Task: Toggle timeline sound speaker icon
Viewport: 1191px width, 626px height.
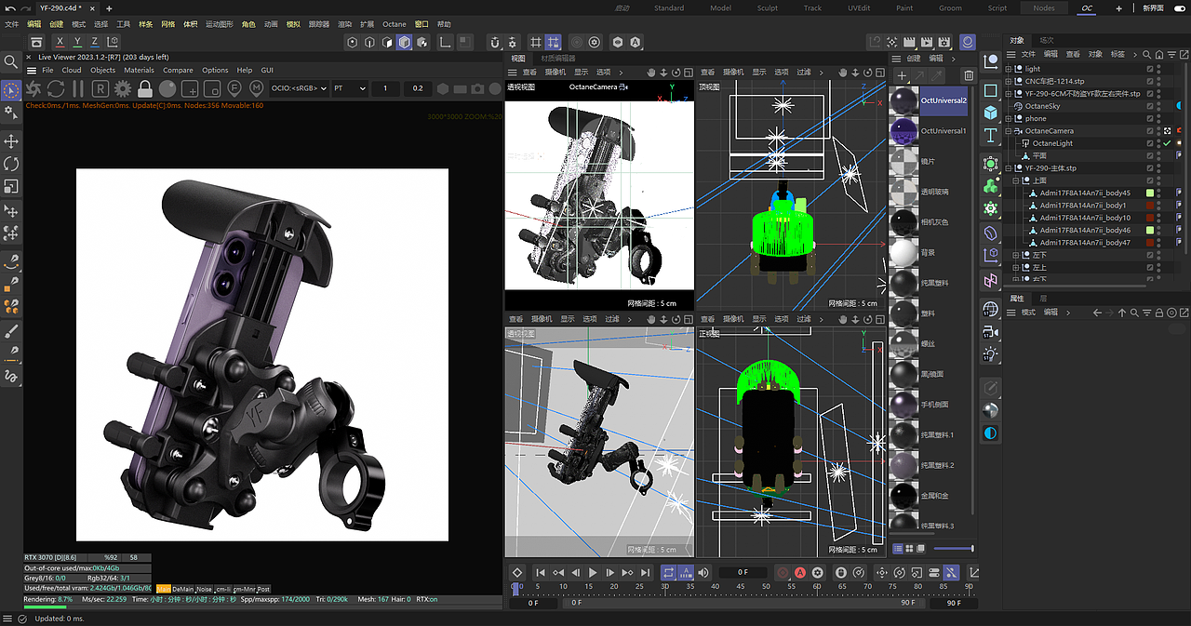Action: coord(703,573)
